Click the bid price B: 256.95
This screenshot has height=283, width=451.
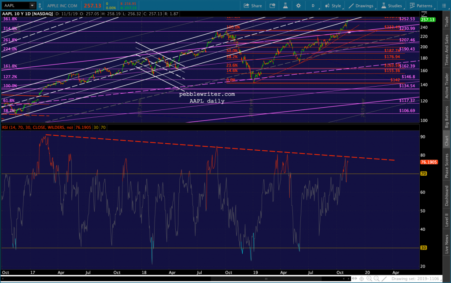tap(128, 4)
